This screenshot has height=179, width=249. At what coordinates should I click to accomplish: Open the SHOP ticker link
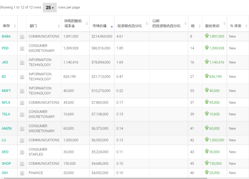(6, 163)
